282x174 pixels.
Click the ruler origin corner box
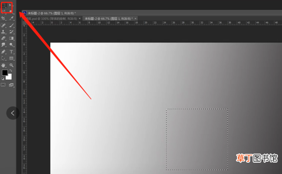point(24,23)
